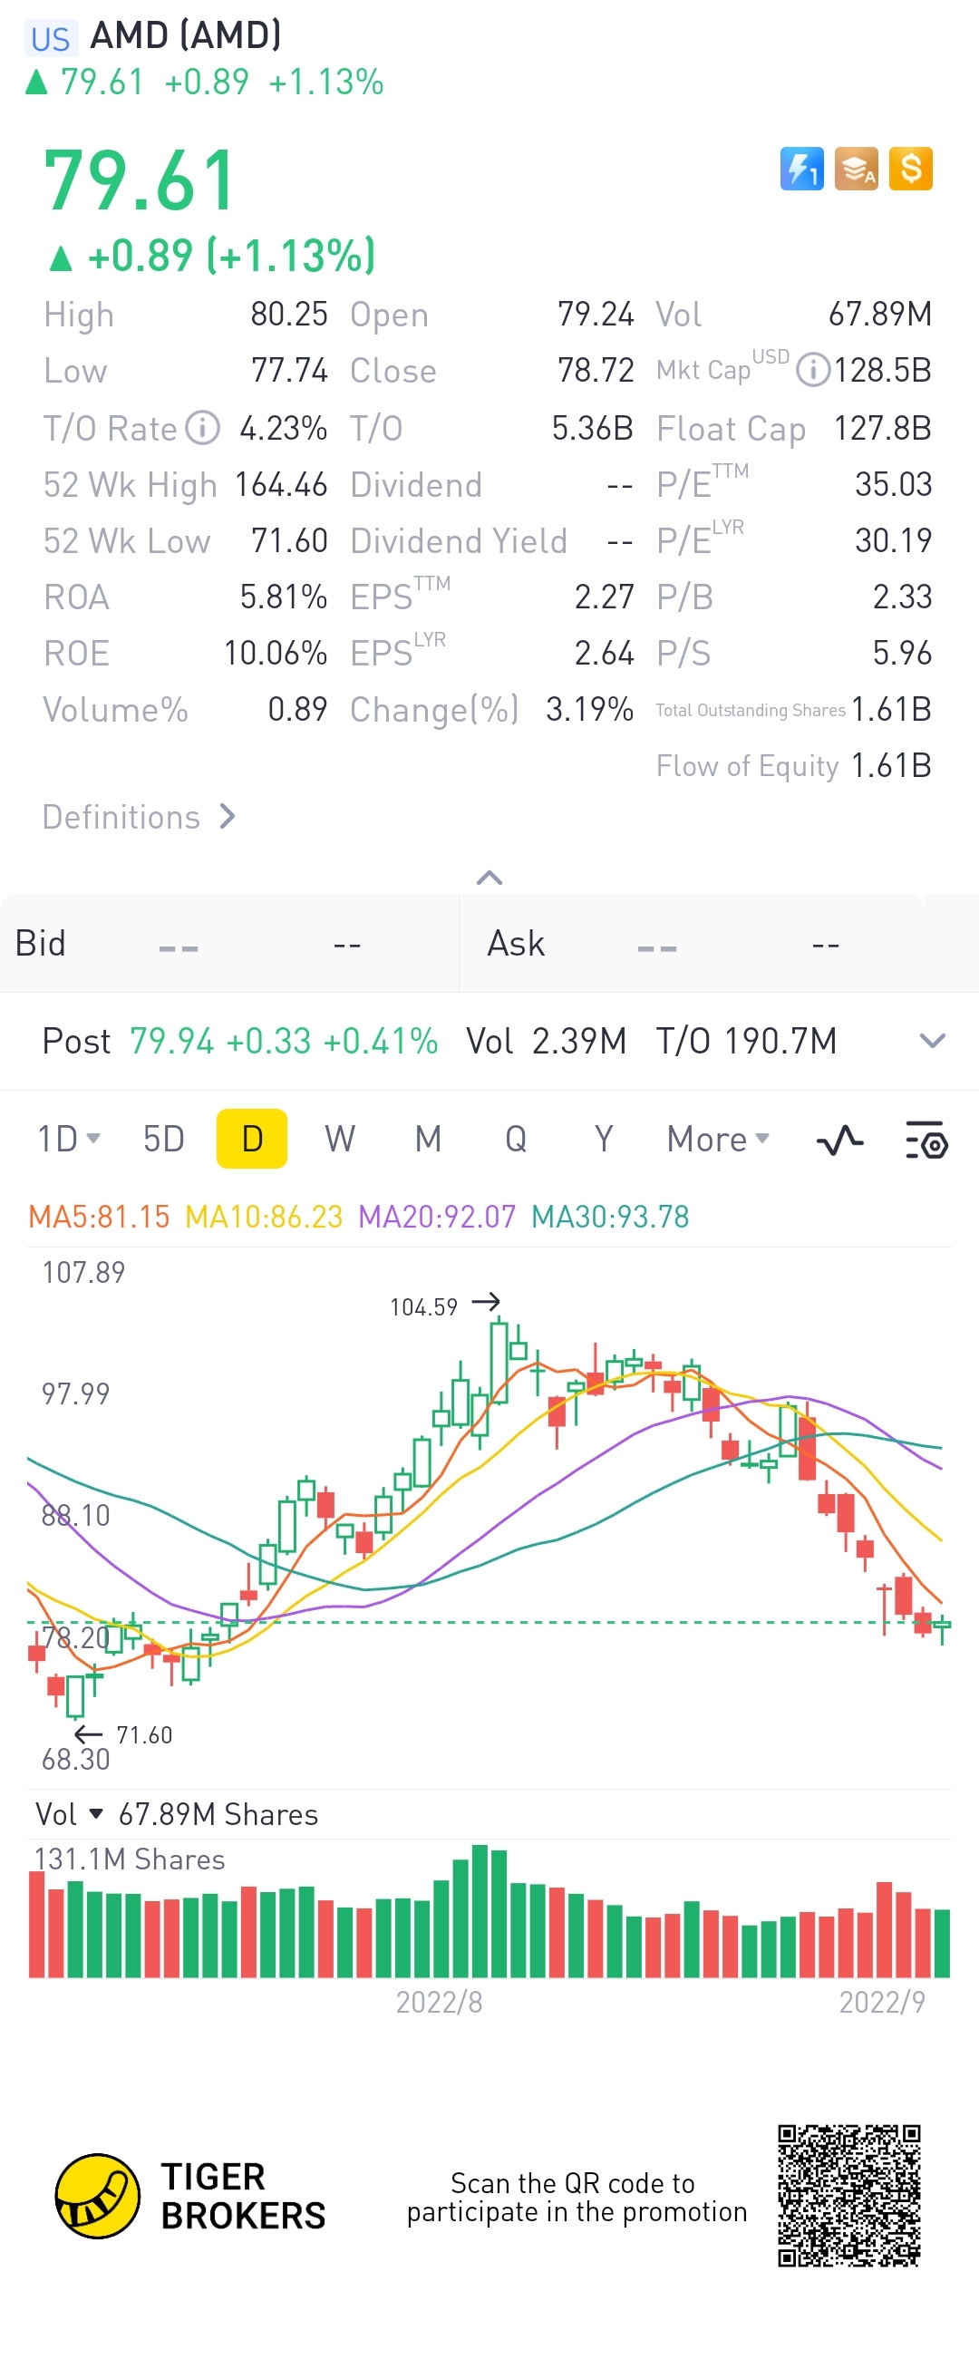Open the 1D timeframe dropdown
Screen dimensions: 979x2369
[x=68, y=1140]
